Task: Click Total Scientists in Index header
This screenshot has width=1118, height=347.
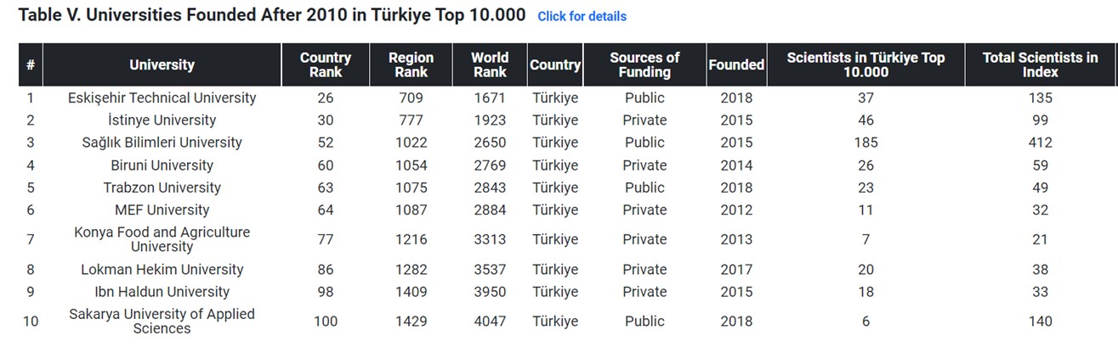Action: (1040, 64)
